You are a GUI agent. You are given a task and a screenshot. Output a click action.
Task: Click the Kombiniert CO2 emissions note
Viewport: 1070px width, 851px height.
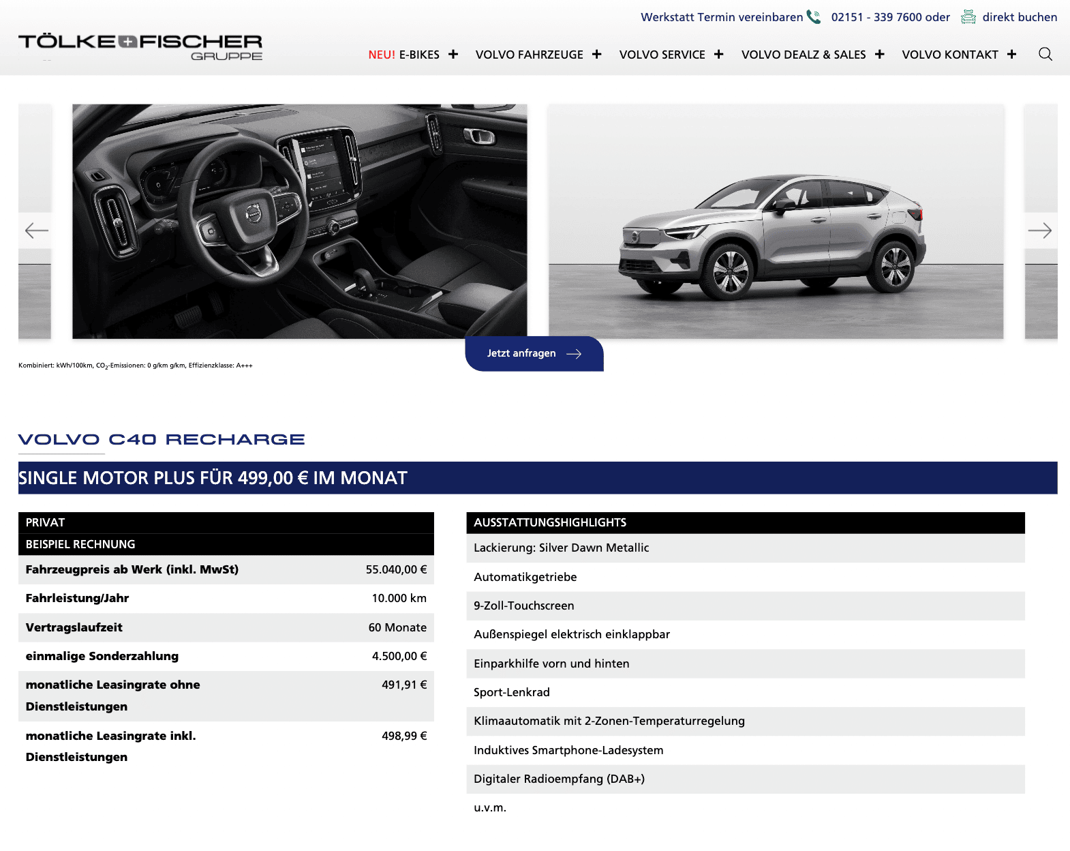136,365
